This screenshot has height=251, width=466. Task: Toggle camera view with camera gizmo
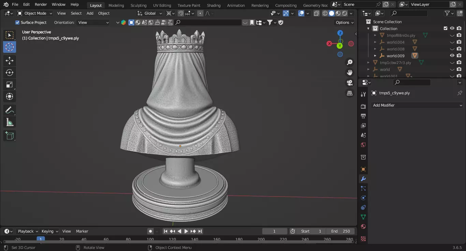[x=350, y=83]
